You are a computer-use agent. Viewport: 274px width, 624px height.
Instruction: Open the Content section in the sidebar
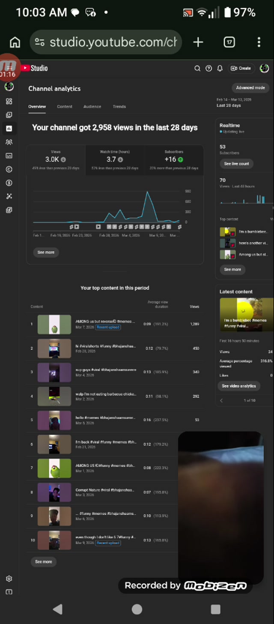[9, 115]
